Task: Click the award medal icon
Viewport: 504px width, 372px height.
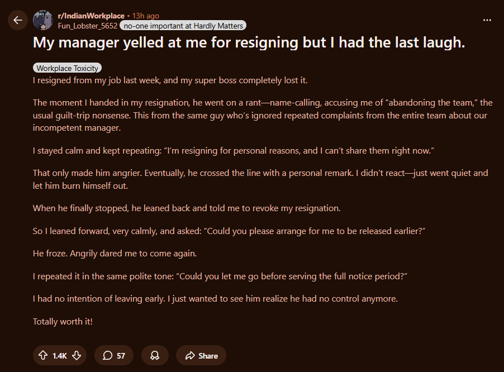Action: (155, 355)
